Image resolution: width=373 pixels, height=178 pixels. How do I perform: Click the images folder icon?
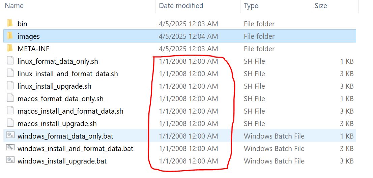[x=10, y=36]
